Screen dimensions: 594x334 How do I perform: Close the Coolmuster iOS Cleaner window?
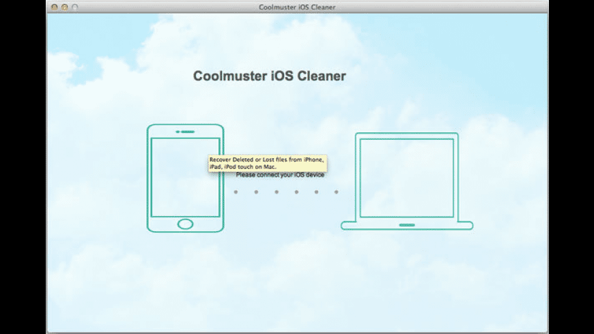pos(55,7)
